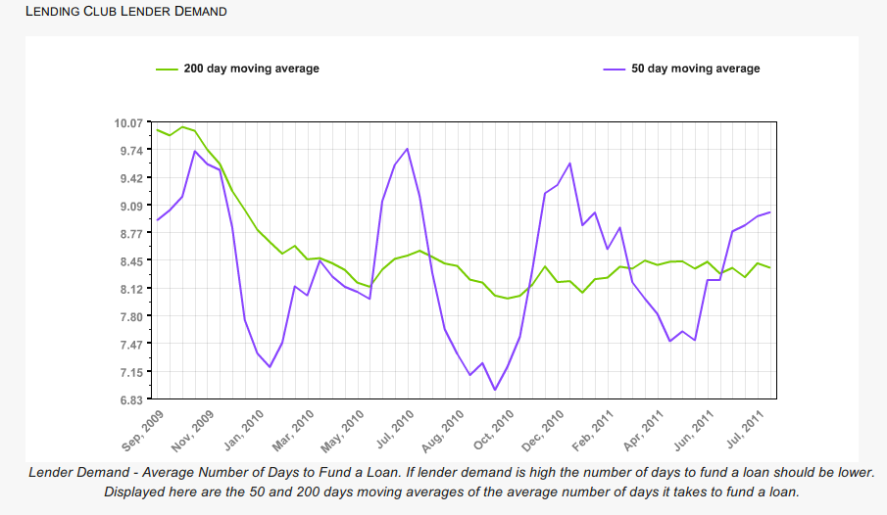Select the 10.07 y-axis label
Viewport: 887px width, 515px height.
[128, 123]
